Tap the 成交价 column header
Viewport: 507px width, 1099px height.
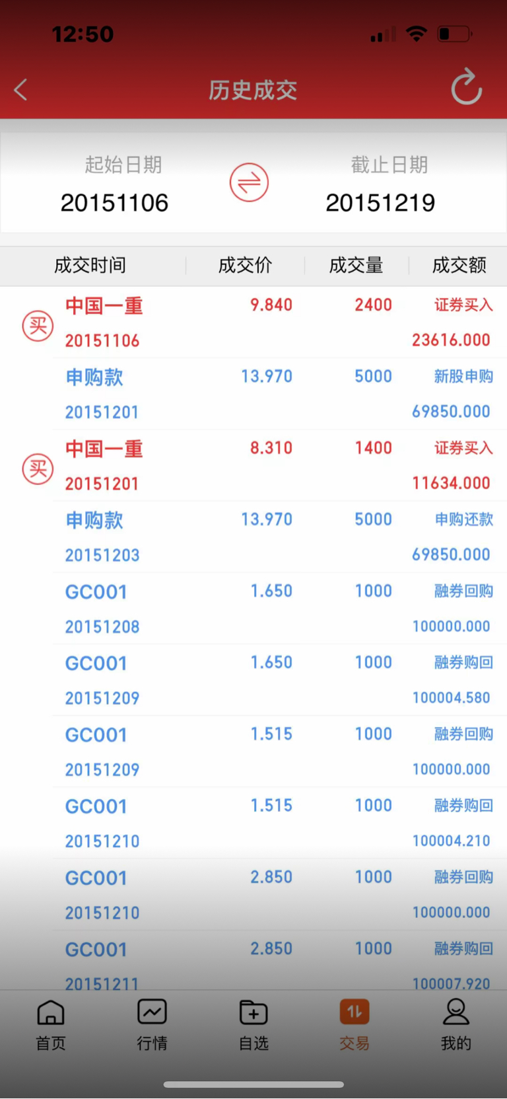pyautogui.click(x=245, y=266)
